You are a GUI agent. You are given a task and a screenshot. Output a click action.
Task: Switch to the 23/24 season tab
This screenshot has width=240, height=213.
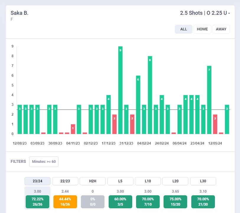37,181
